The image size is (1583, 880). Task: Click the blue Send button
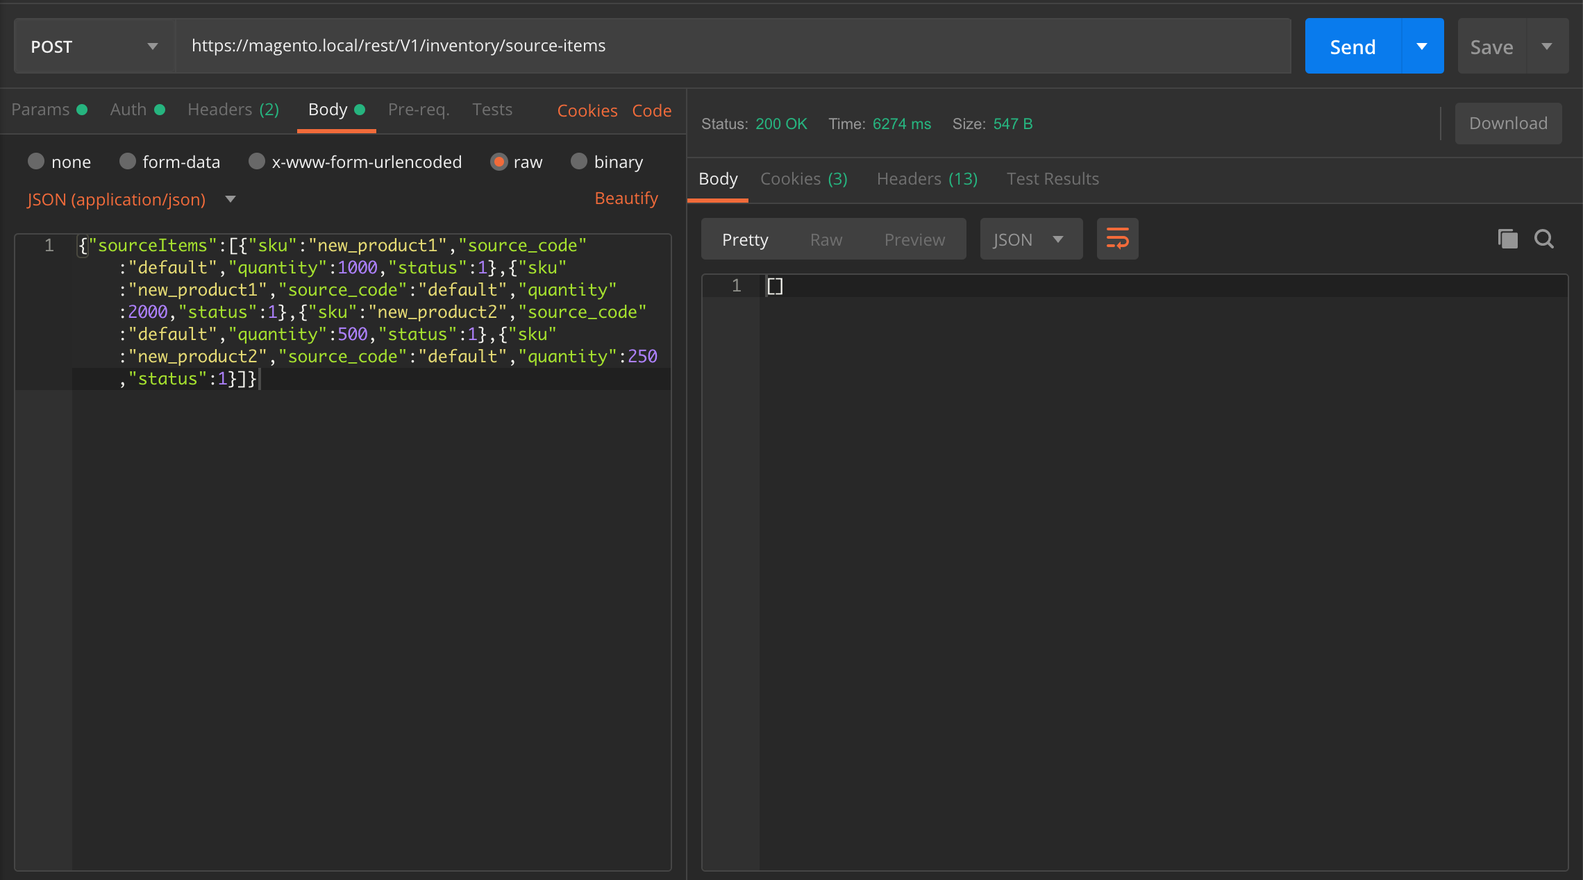point(1352,46)
